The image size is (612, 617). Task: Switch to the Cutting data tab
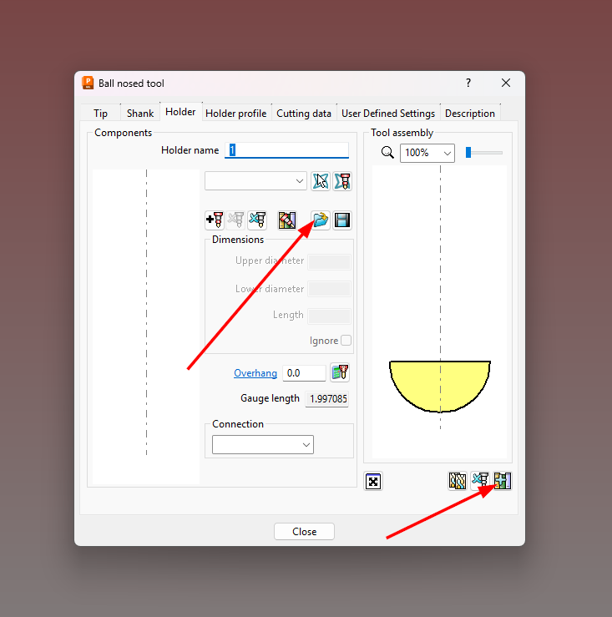tap(304, 114)
